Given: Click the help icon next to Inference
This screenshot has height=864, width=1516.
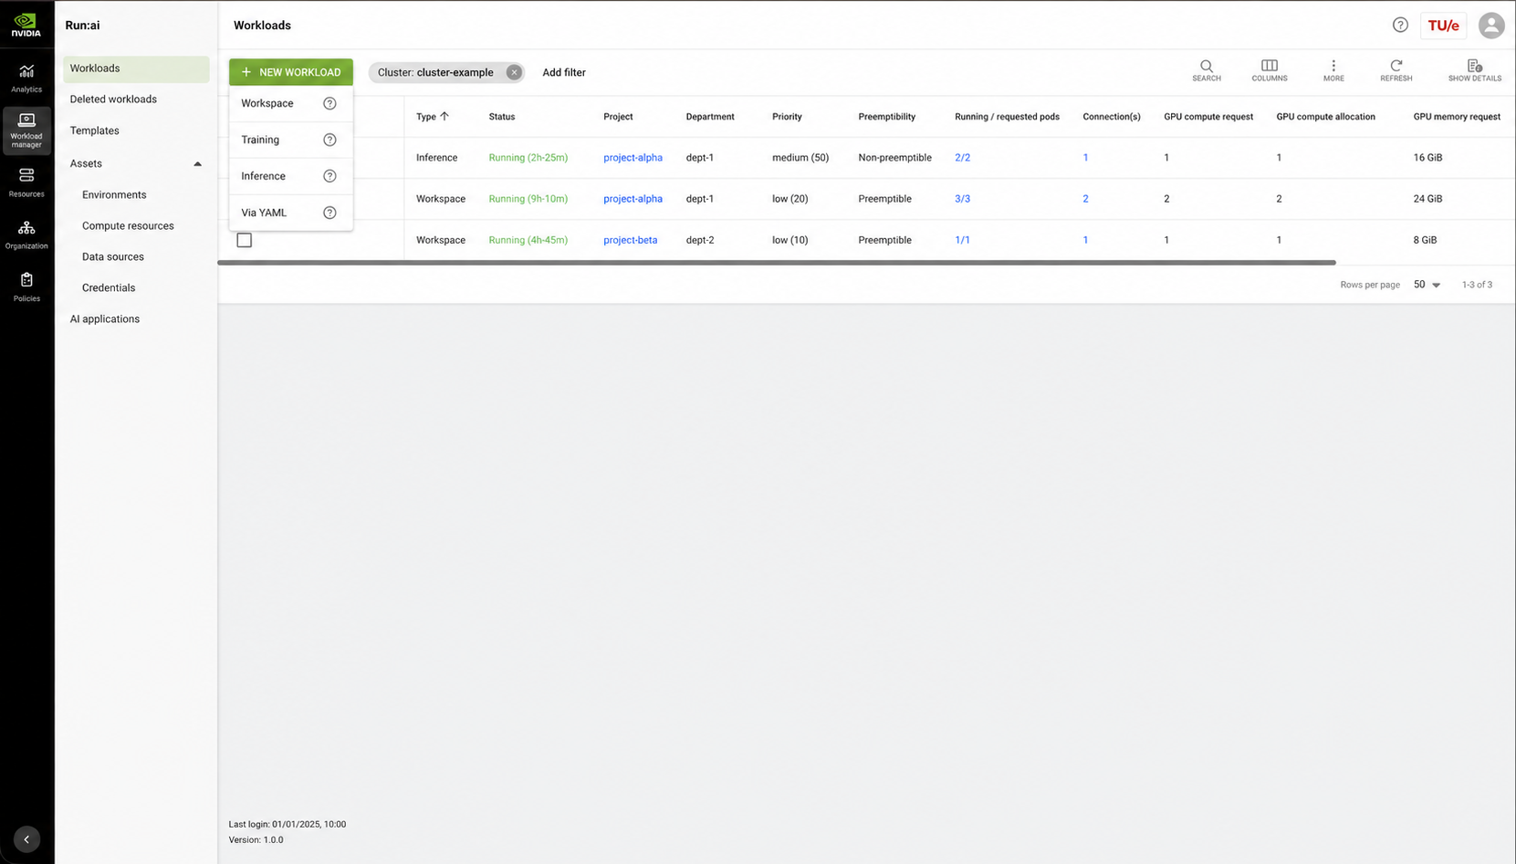Looking at the screenshot, I should click(329, 176).
